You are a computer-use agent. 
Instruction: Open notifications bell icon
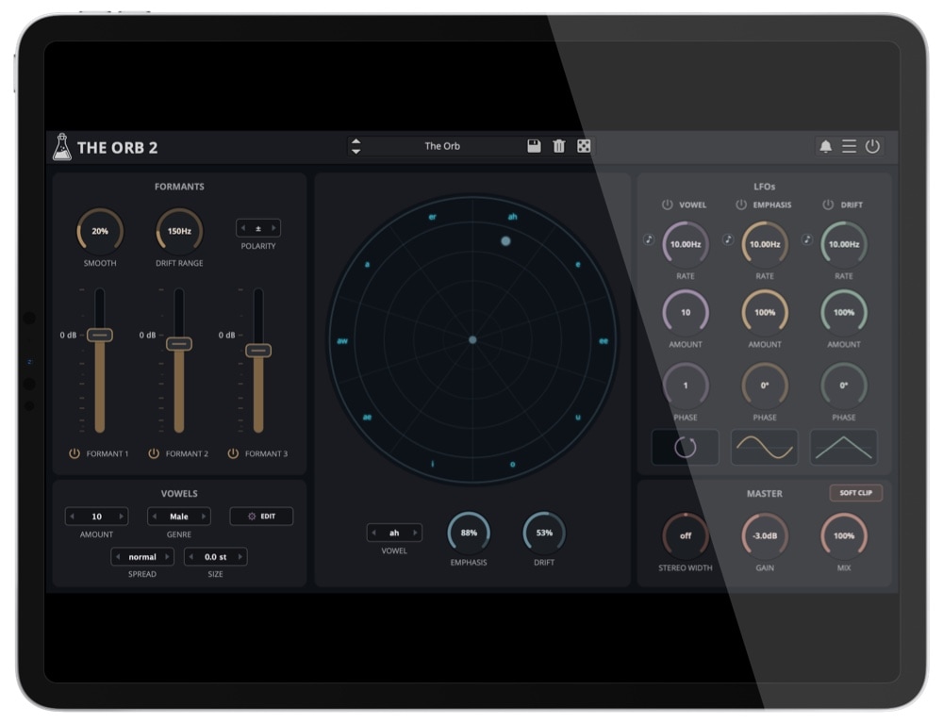point(826,146)
